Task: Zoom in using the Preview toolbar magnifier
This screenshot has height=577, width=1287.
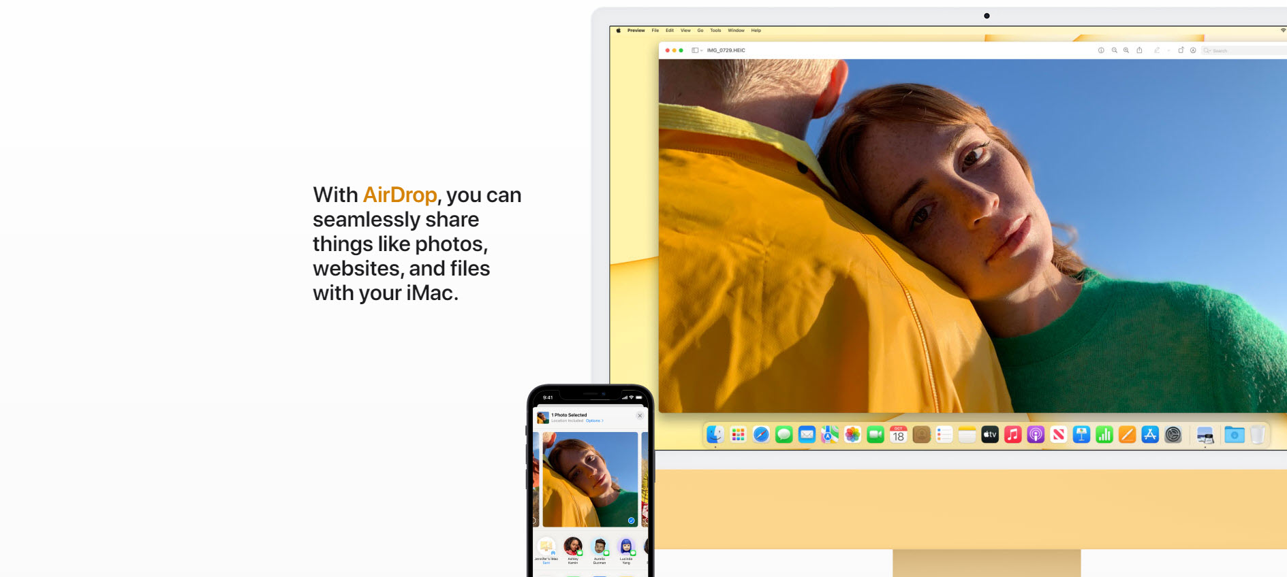Action: click(1126, 50)
